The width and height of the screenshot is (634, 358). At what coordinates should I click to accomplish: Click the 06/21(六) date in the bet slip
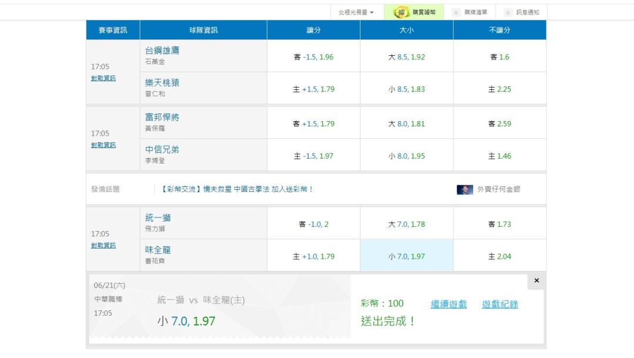point(110,286)
